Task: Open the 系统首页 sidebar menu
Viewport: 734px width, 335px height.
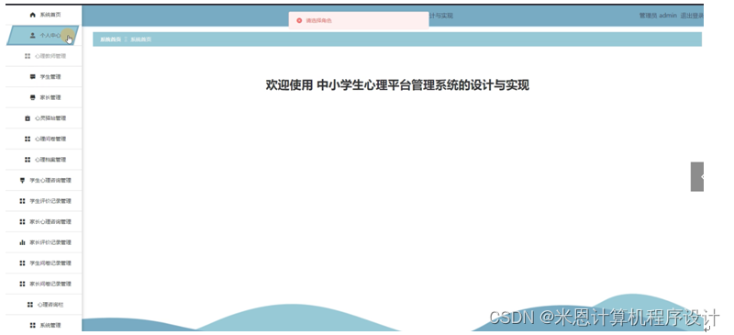Action: pyautogui.click(x=44, y=15)
